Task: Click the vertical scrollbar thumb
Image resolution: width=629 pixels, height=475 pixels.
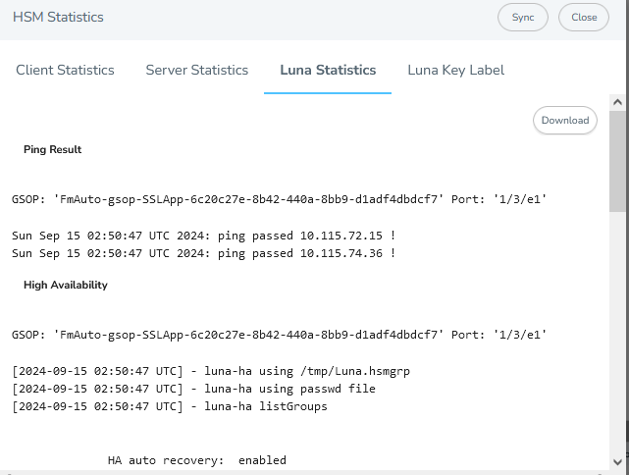Action: 618,161
